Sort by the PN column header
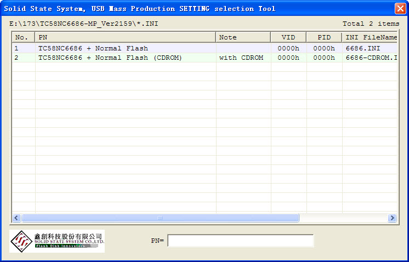409x262 pixels. [126, 37]
